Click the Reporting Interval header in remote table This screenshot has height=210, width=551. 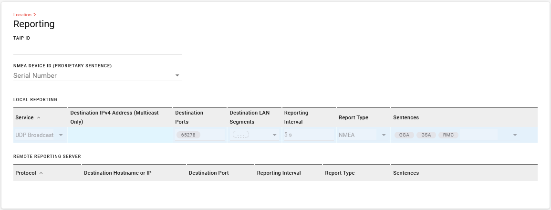(x=279, y=173)
